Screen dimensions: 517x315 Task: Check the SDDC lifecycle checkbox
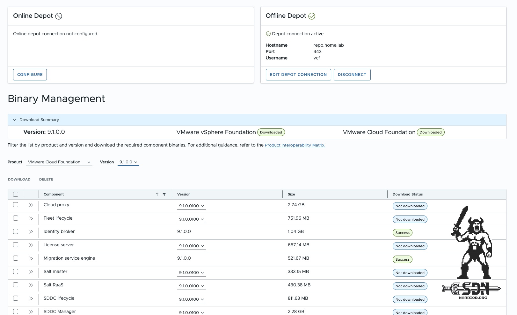tap(16, 298)
